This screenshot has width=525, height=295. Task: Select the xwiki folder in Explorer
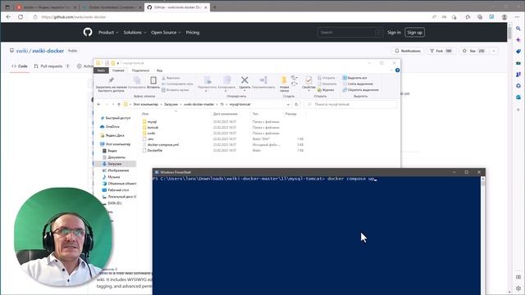151,133
